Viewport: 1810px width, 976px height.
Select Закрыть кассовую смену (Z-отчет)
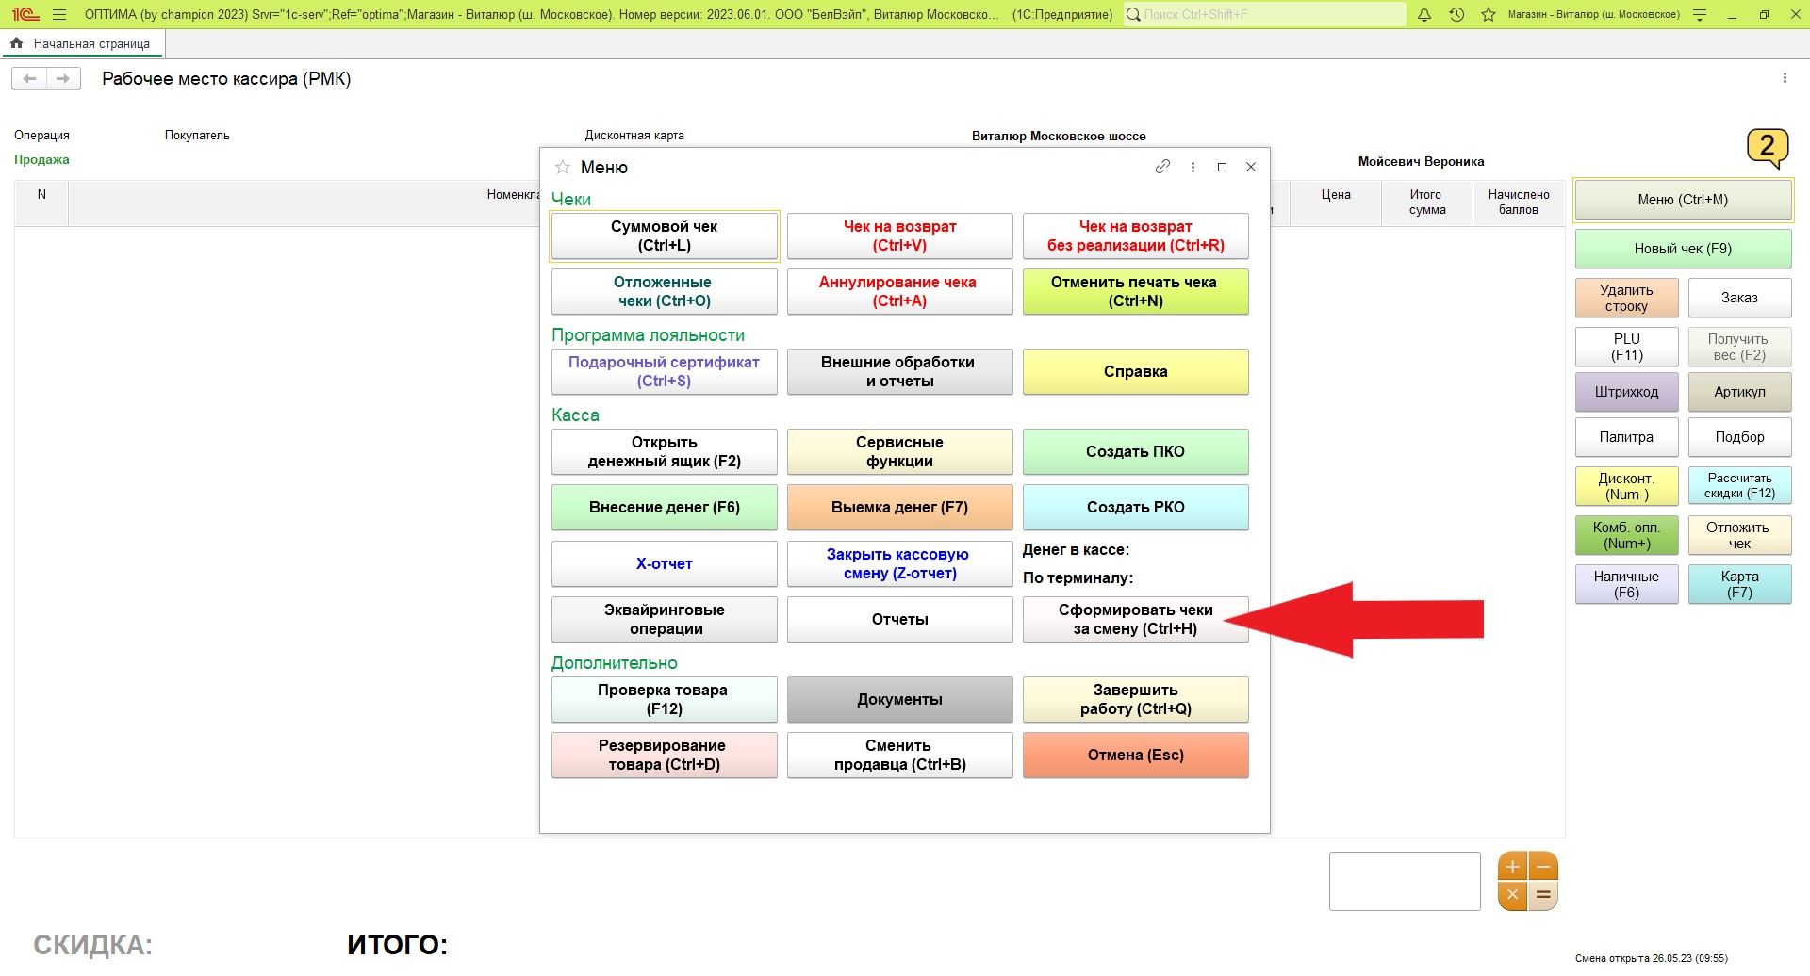click(899, 564)
